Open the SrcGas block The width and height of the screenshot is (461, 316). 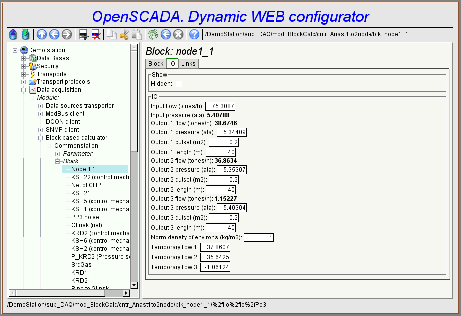(81, 265)
